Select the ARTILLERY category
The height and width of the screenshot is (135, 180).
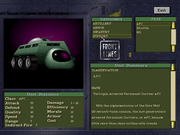[112, 24]
